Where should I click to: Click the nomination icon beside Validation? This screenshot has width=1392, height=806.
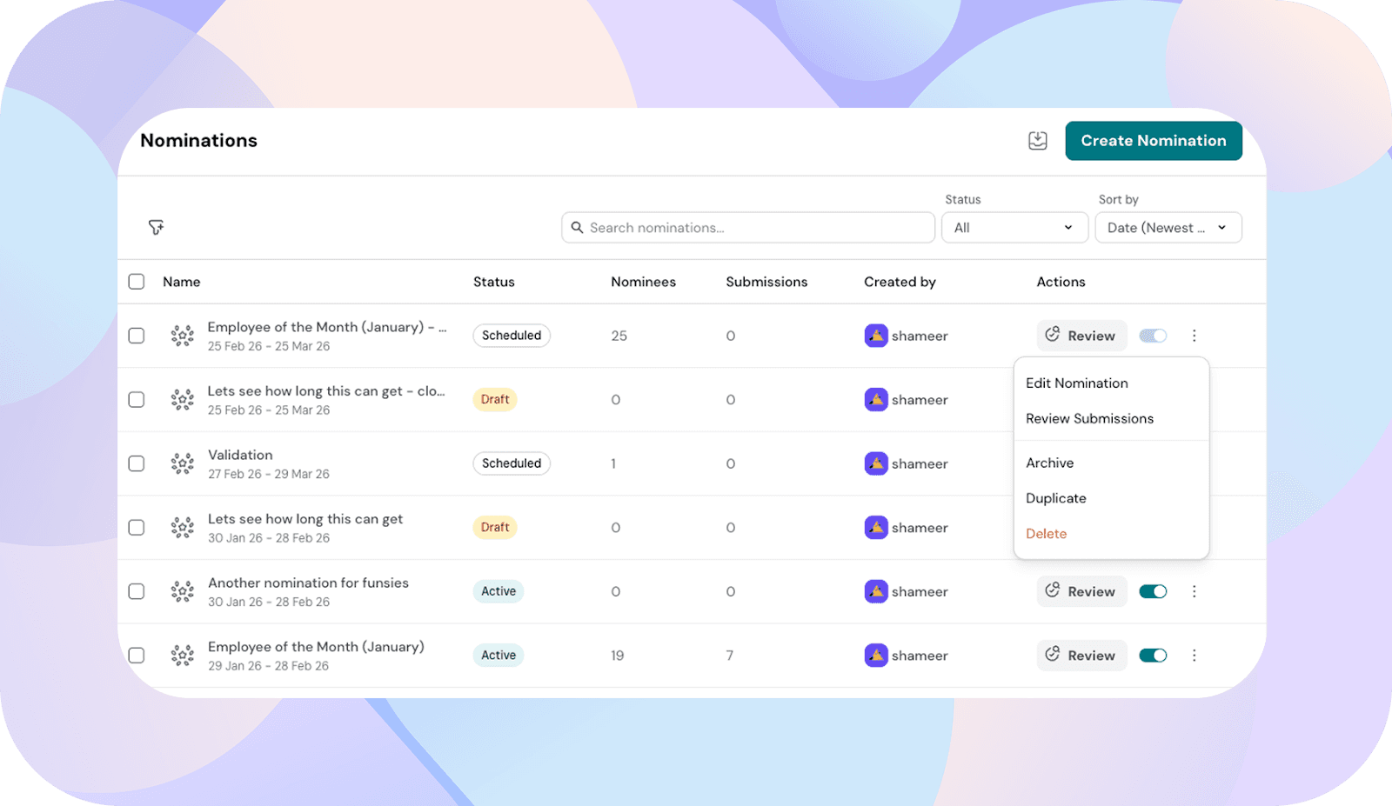click(x=182, y=463)
